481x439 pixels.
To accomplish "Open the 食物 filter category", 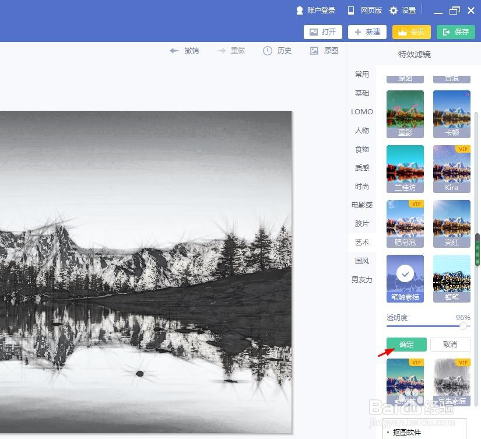I will [x=362, y=149].
